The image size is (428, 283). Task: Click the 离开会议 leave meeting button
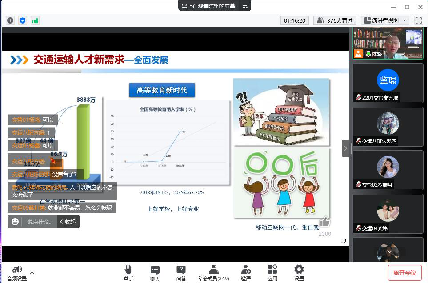tap(404, 273)
